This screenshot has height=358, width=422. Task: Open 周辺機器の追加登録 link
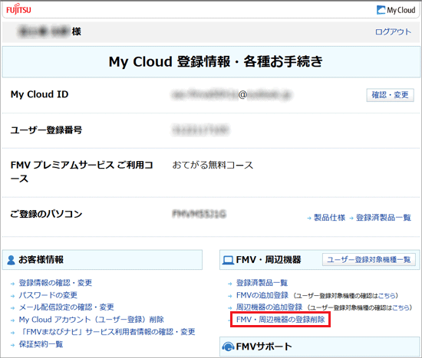coord(269,307)
